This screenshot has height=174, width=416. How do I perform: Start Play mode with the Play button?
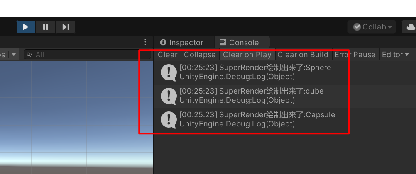[x=26, y=27]
